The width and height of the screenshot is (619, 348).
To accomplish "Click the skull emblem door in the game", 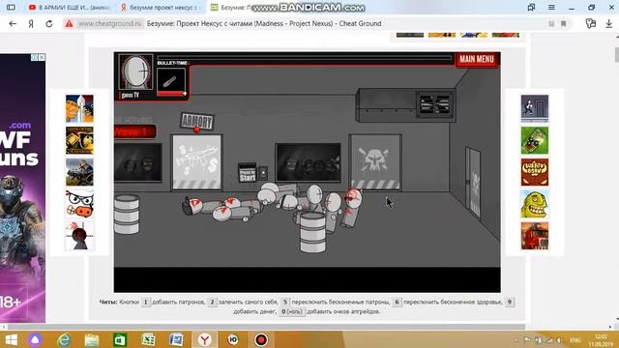I will tap(375, 161).
